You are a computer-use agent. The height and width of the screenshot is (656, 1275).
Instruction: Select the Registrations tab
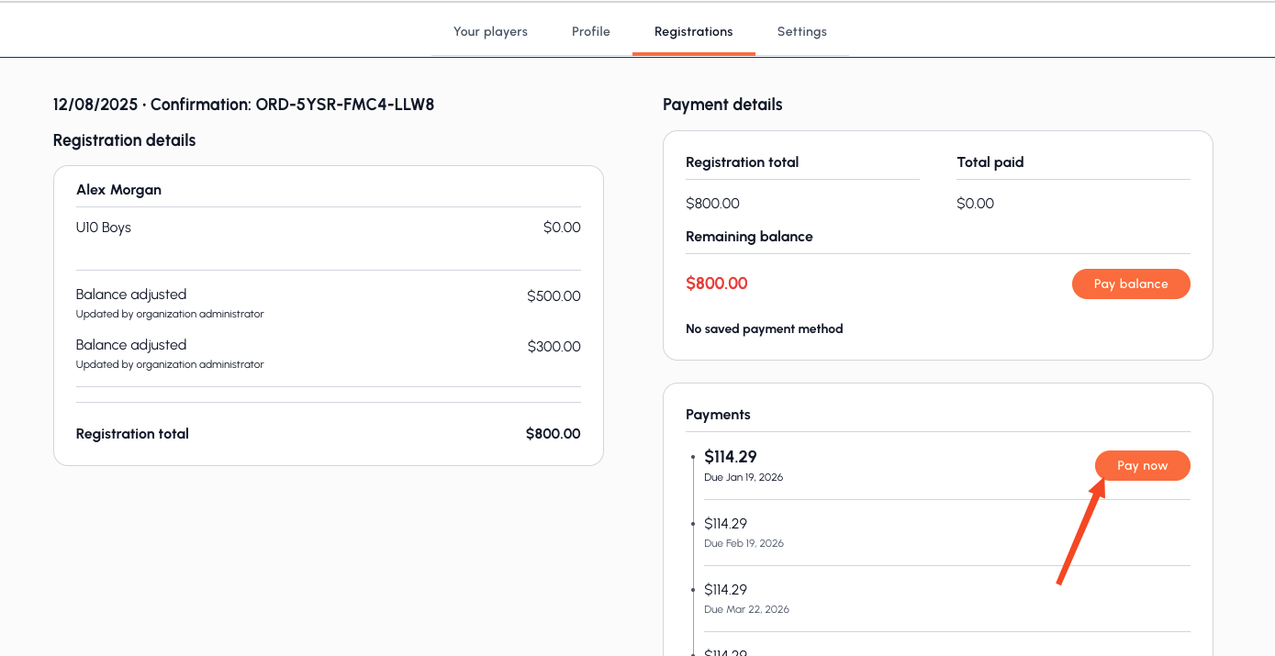693,31
